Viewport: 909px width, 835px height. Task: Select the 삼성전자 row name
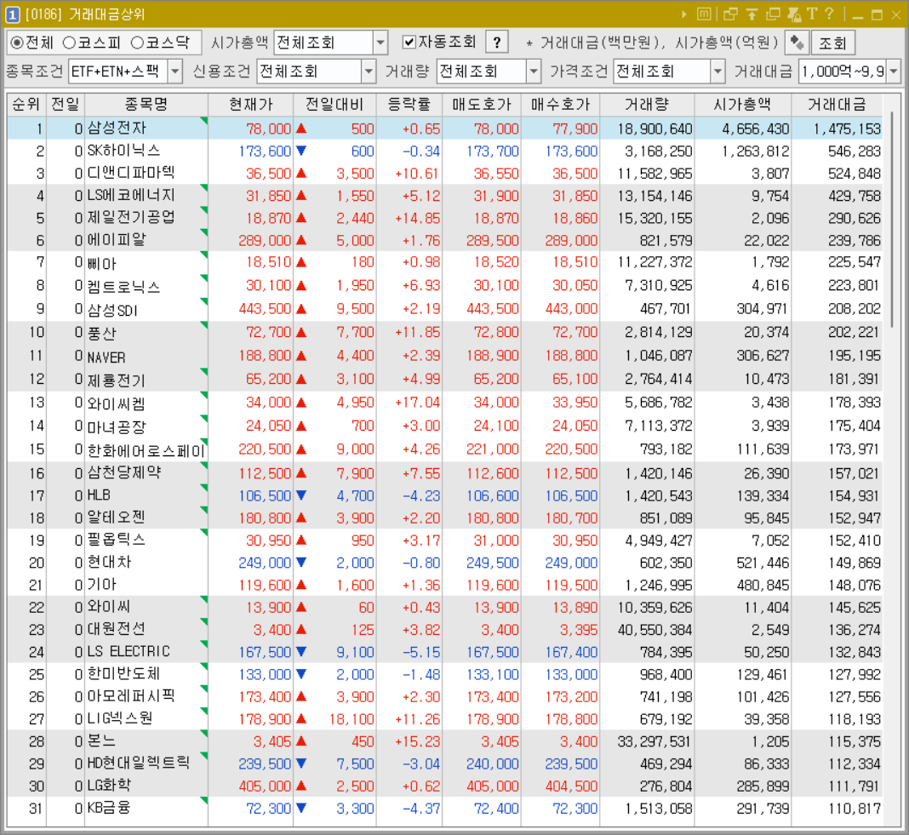(x=117, y=129)
